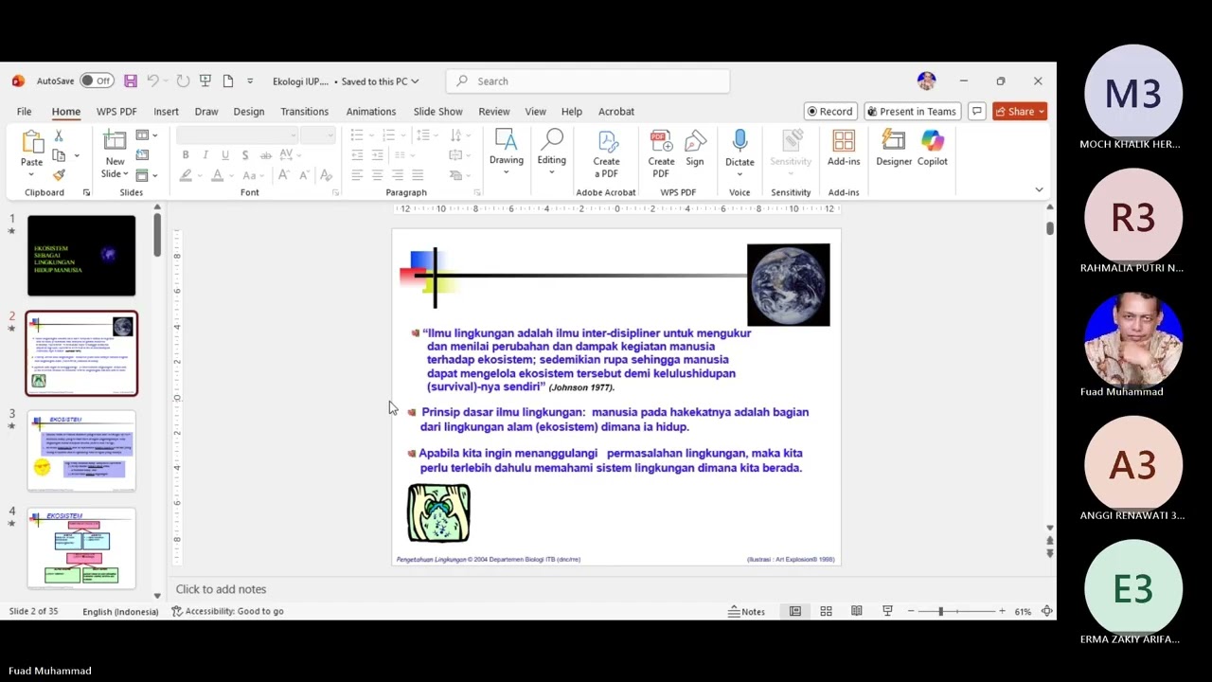Open the Comments pane icon
This screenshot has width=1212, height=682.
pos(976,112)
